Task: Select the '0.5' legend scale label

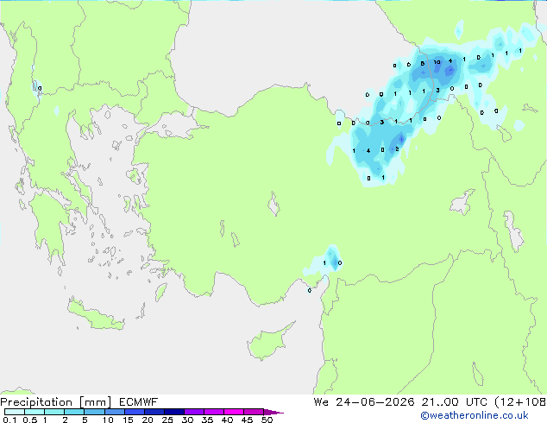Action: [x=29, y=420]
